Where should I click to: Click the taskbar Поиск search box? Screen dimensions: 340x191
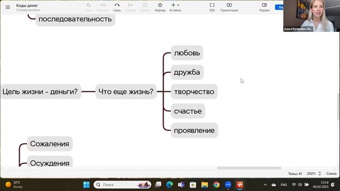pyautogui.click(x=122, y=185)
